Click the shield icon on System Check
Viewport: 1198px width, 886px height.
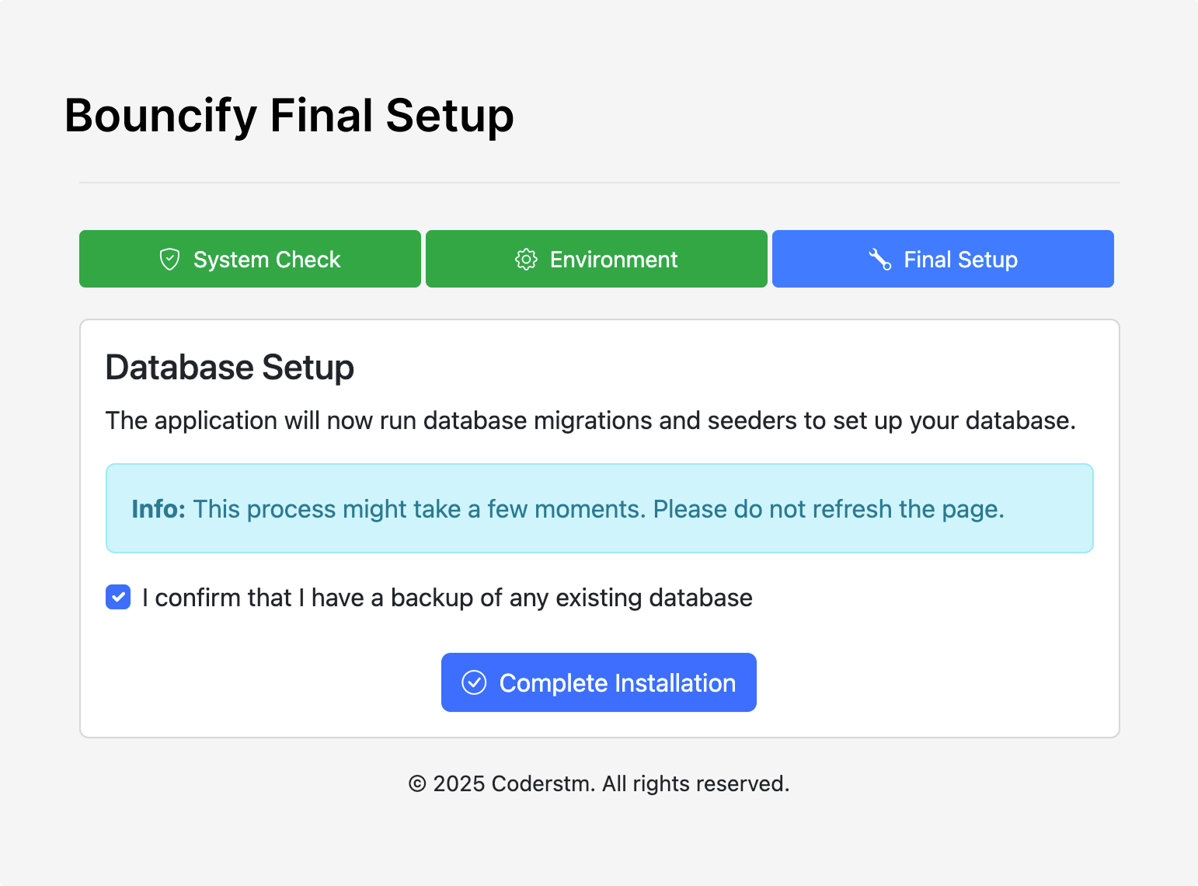point(169,260)
